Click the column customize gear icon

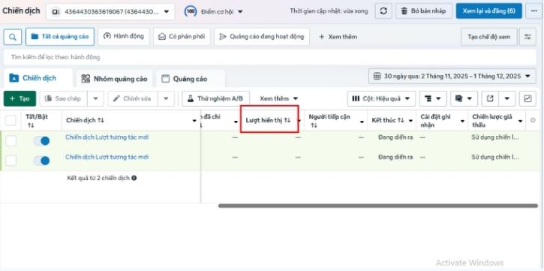(x=533, y=120)
